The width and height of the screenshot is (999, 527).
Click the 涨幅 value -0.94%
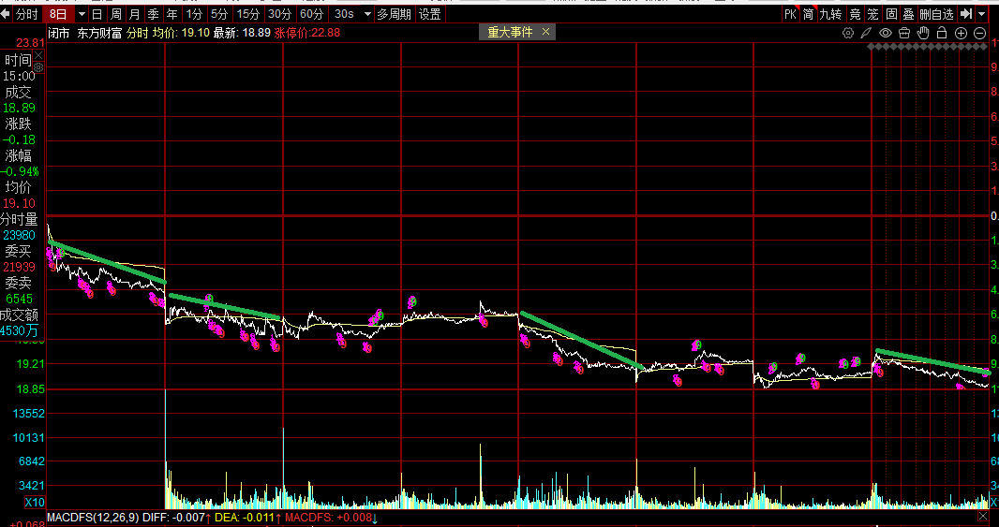click(19, 171)
